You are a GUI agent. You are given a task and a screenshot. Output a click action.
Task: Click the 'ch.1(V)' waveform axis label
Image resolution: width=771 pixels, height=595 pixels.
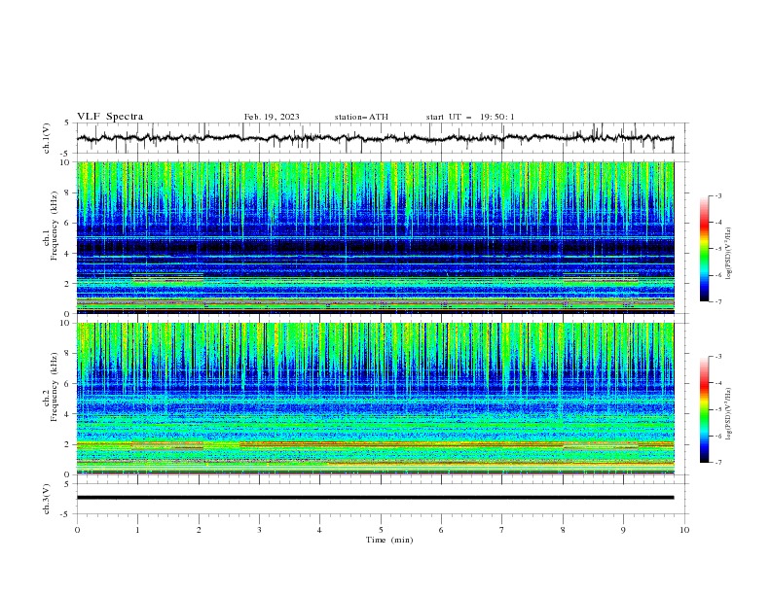[x=47, y=138]
